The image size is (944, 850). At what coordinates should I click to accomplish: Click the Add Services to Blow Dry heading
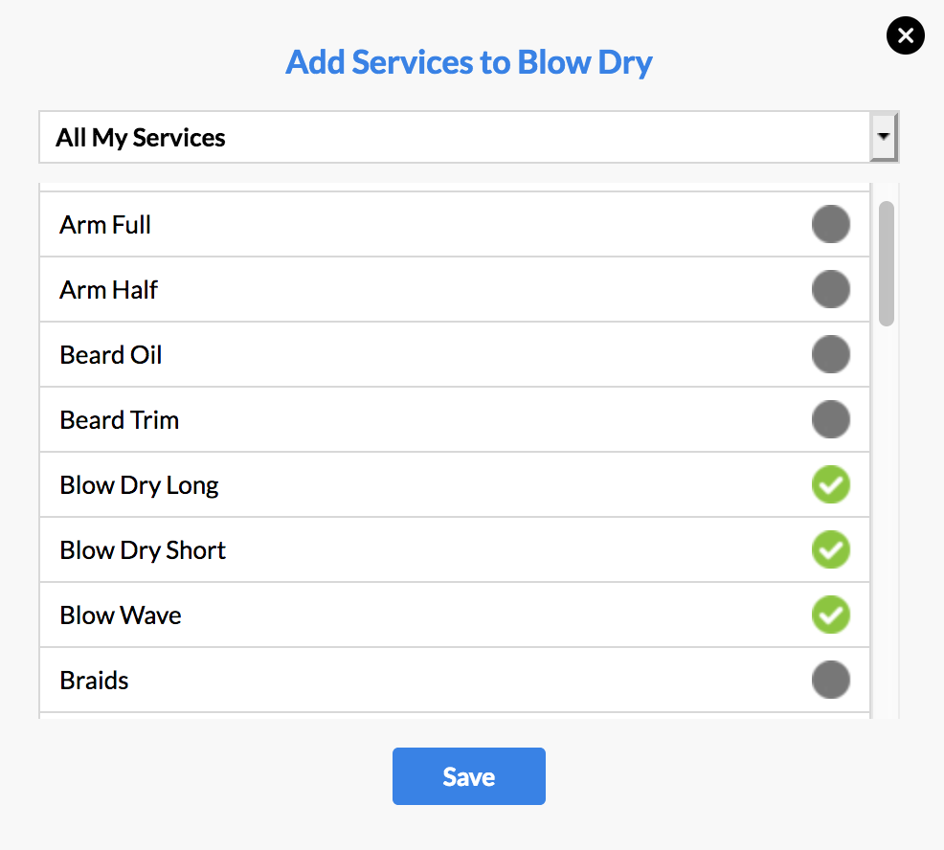pyautogui.click(x=468, y=61)
